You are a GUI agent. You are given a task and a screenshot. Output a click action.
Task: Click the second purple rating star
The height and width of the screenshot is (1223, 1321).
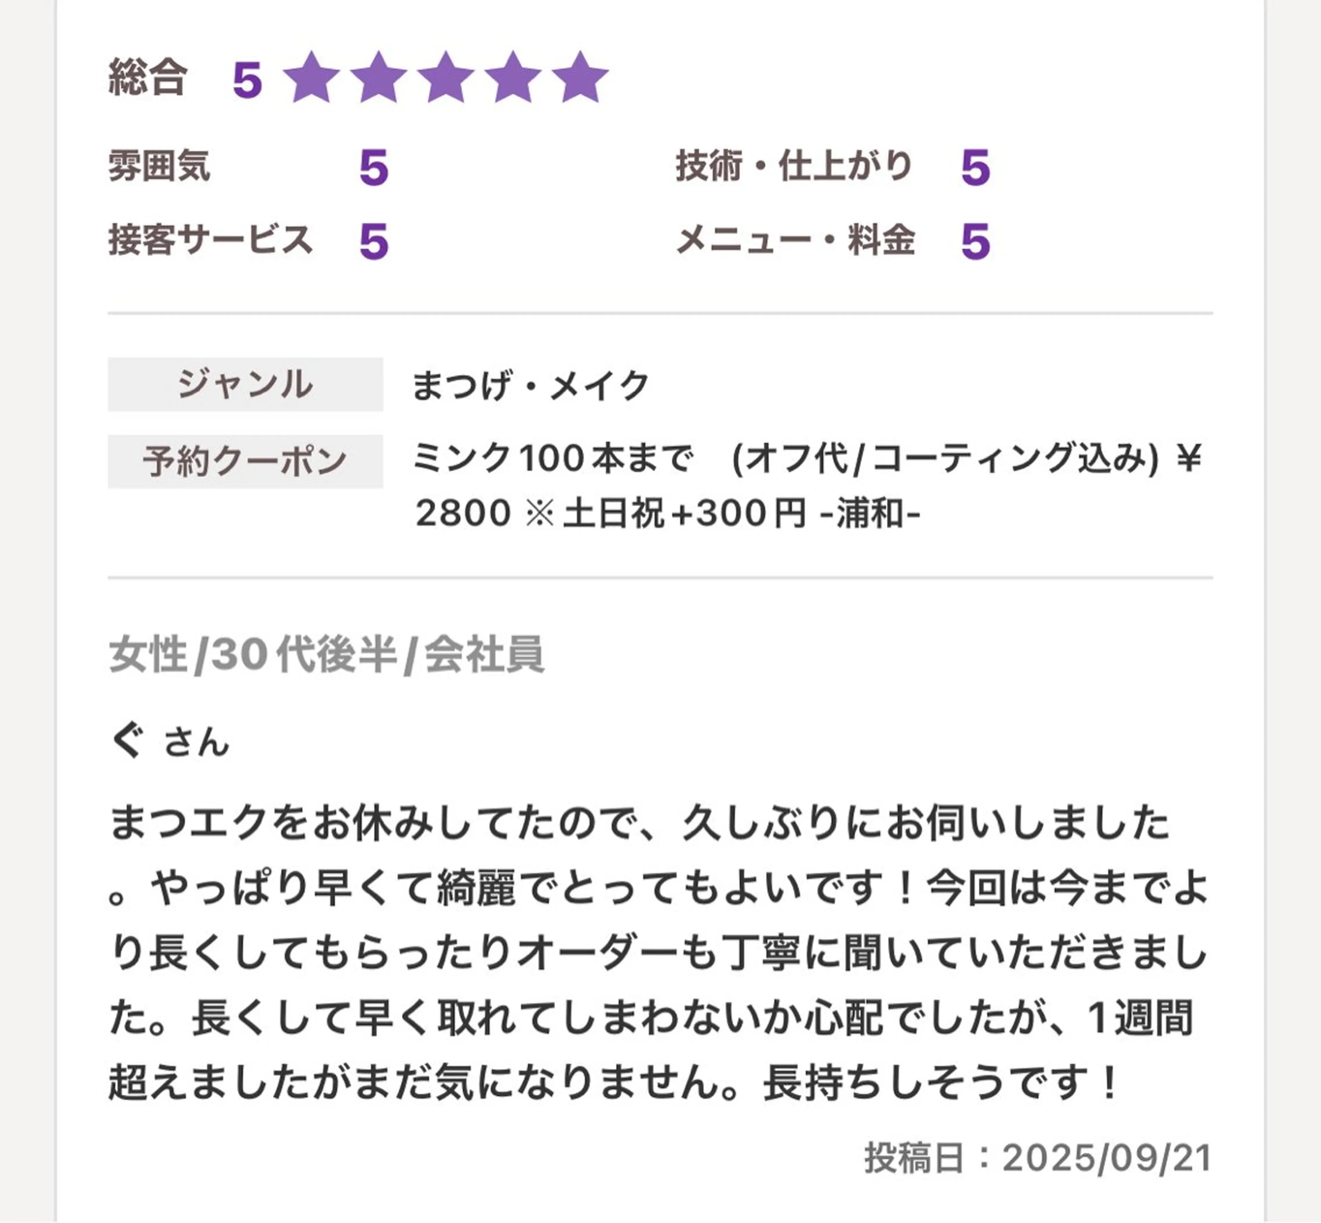378,78
